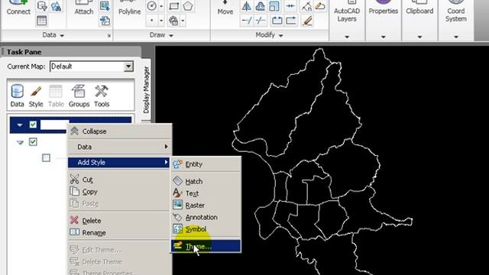This screenshot has height=275, width=489.
Task: Expand the Modify ribbon panel
Action: point(269,35)
